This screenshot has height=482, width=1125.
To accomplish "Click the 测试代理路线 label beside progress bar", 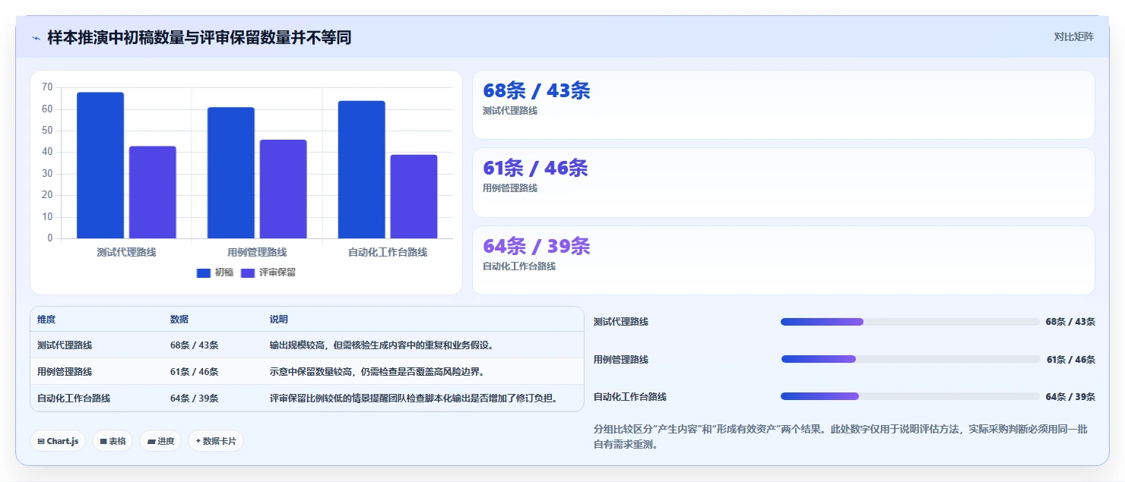I will coord(621,322).
